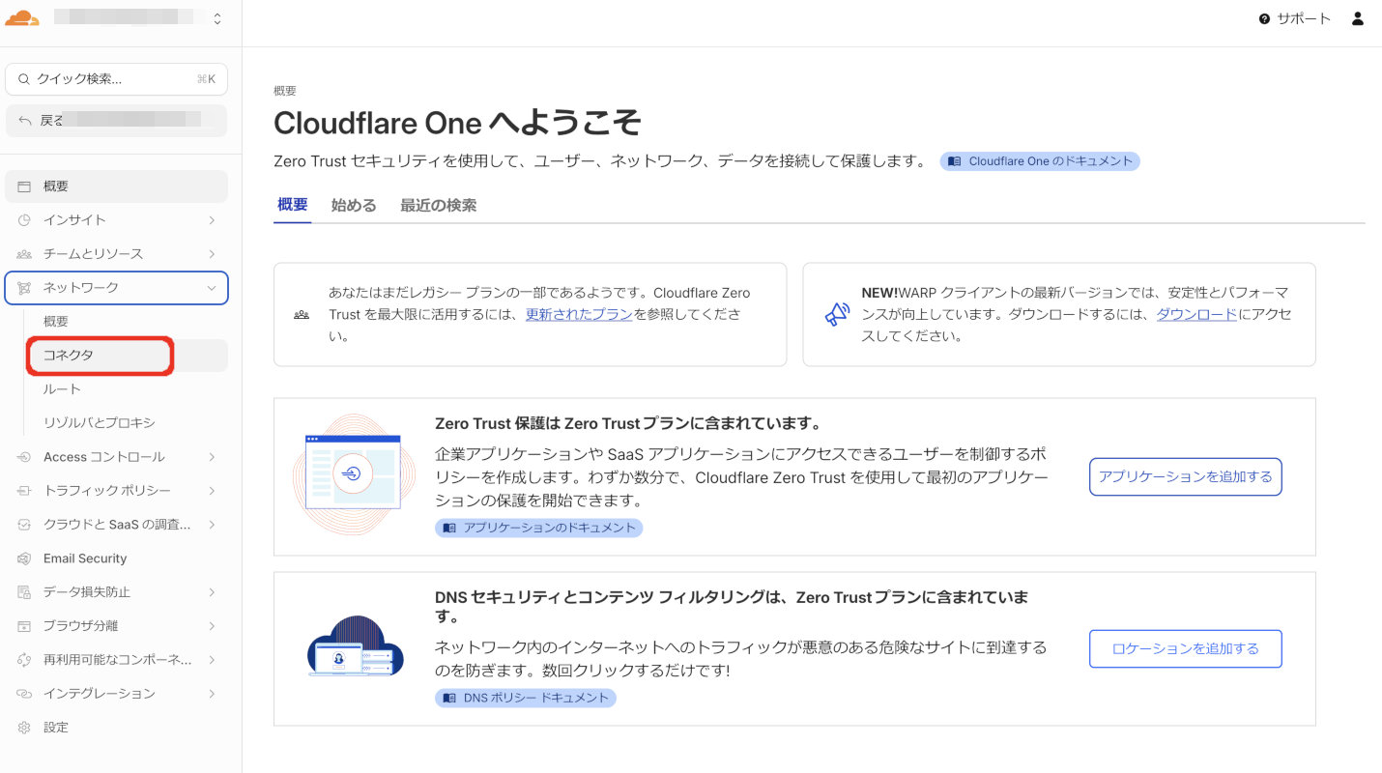Click the 概要 window icon in the sidebar
Screen dimensions: 1382x773
24,186
